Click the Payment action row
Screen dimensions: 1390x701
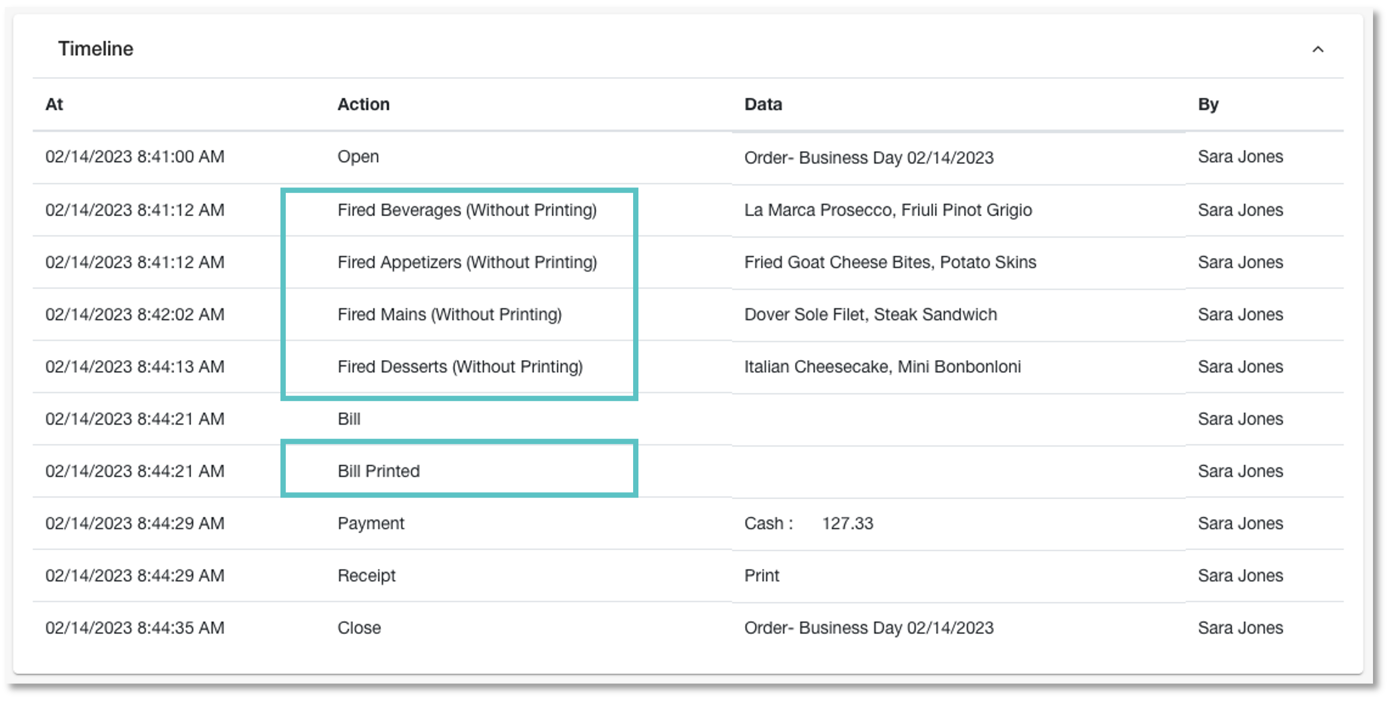point(688,524)
